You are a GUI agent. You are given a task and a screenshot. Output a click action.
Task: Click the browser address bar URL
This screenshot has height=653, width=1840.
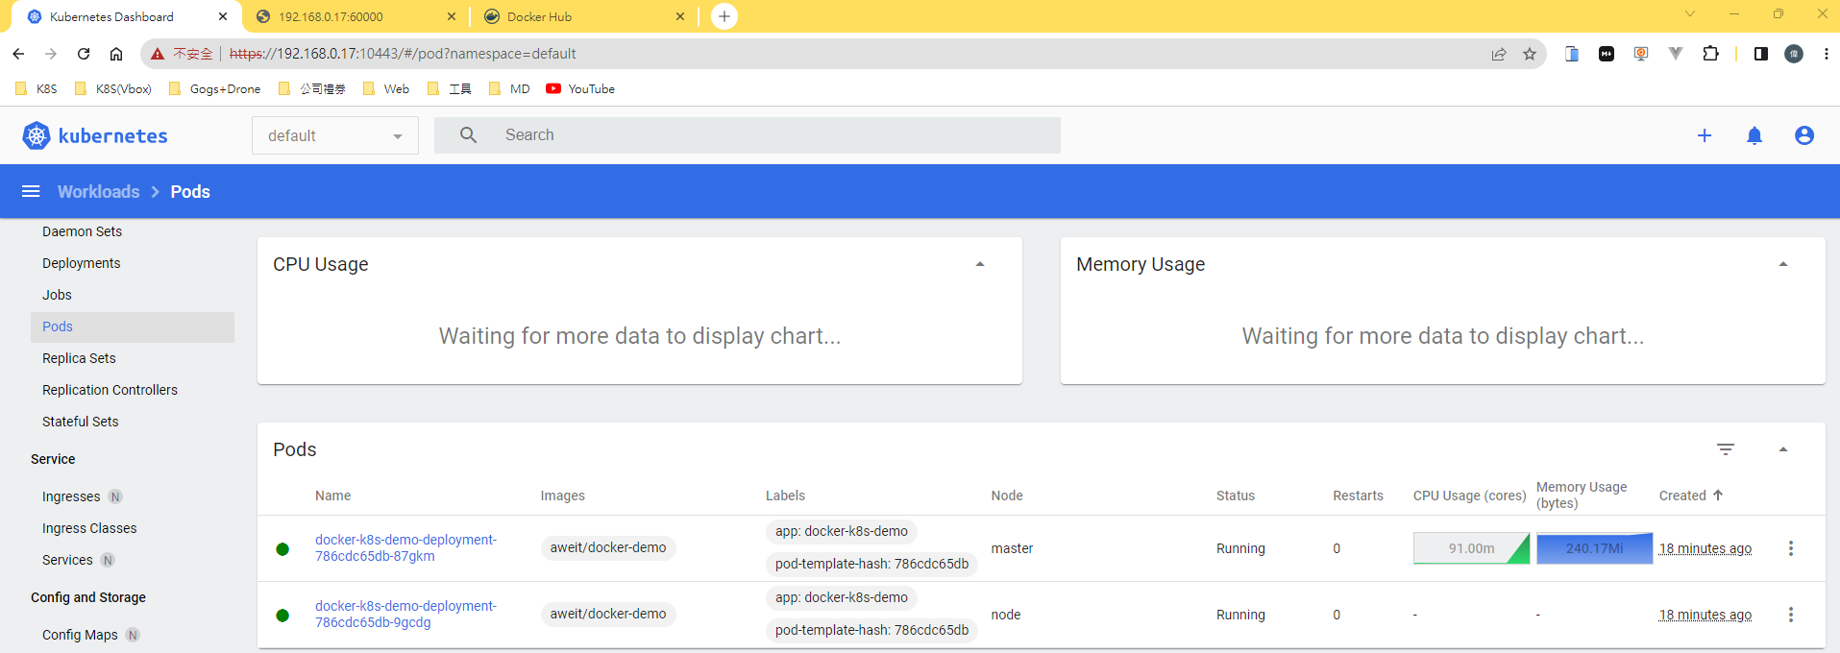(403, 54)
